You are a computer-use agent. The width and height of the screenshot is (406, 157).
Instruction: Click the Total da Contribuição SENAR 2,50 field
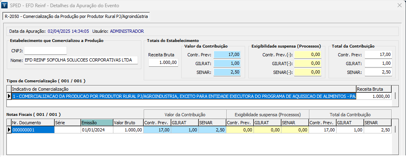click(x=378, y=72)
